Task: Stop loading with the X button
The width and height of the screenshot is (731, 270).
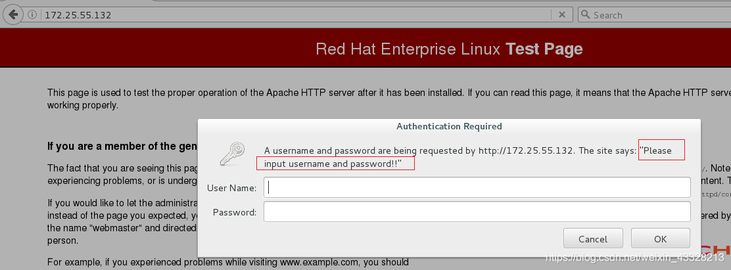Action: point(562,15)
